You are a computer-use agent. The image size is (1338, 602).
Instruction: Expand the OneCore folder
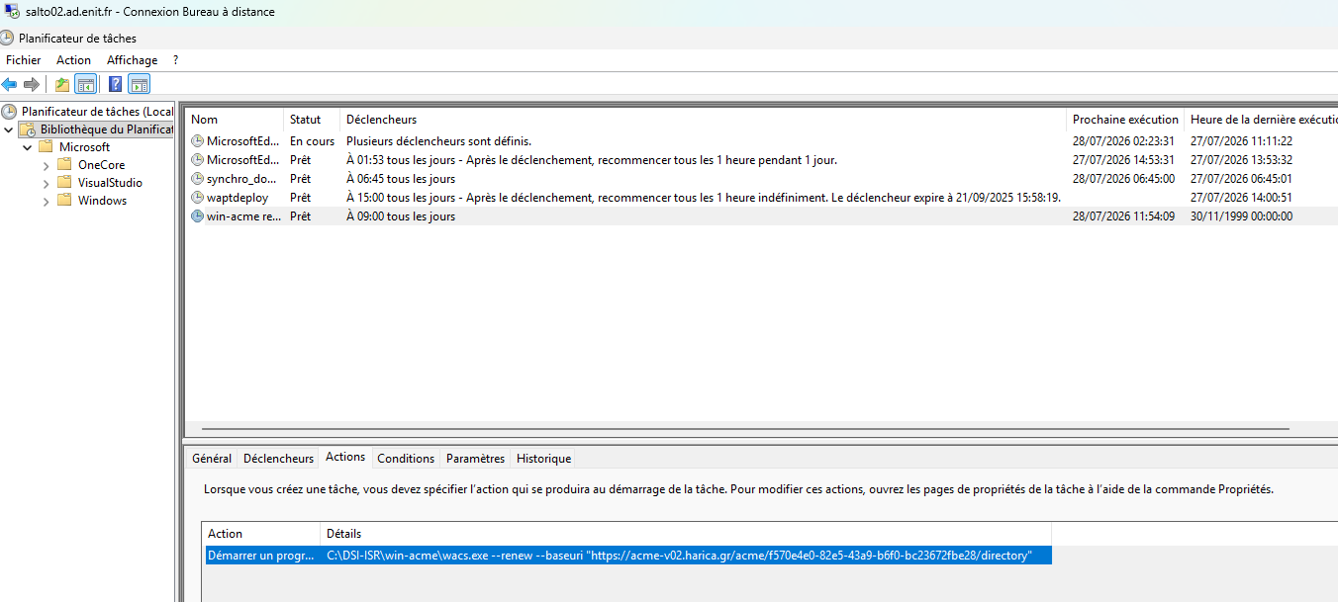click(46, 165)
